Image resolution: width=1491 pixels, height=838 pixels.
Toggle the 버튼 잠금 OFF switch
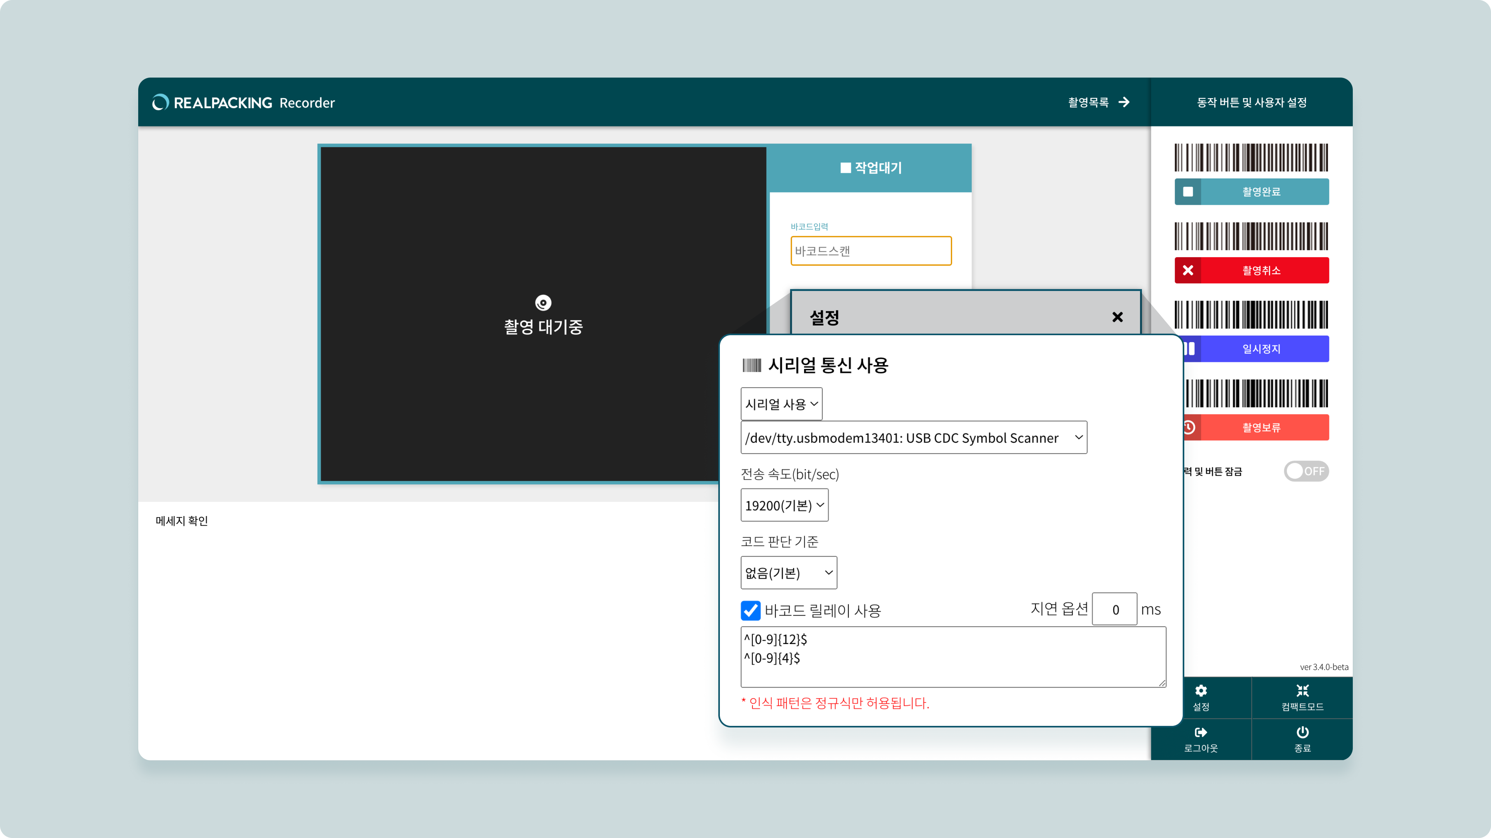[x=1306, y=471]
